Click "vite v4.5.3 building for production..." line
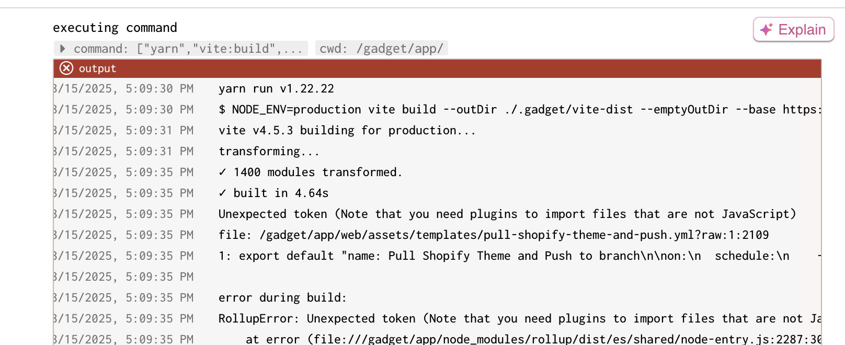Screen dimensions: 845x345 (x=347, y=131)
